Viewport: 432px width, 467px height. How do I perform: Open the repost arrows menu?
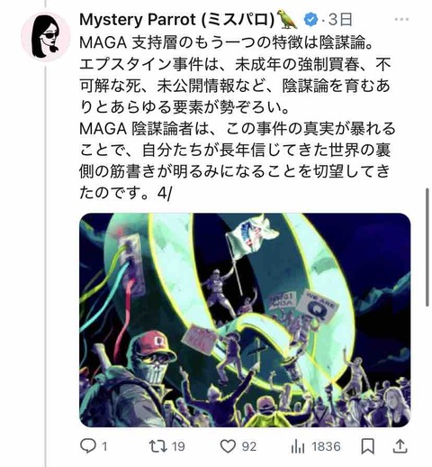click(158, 446)
